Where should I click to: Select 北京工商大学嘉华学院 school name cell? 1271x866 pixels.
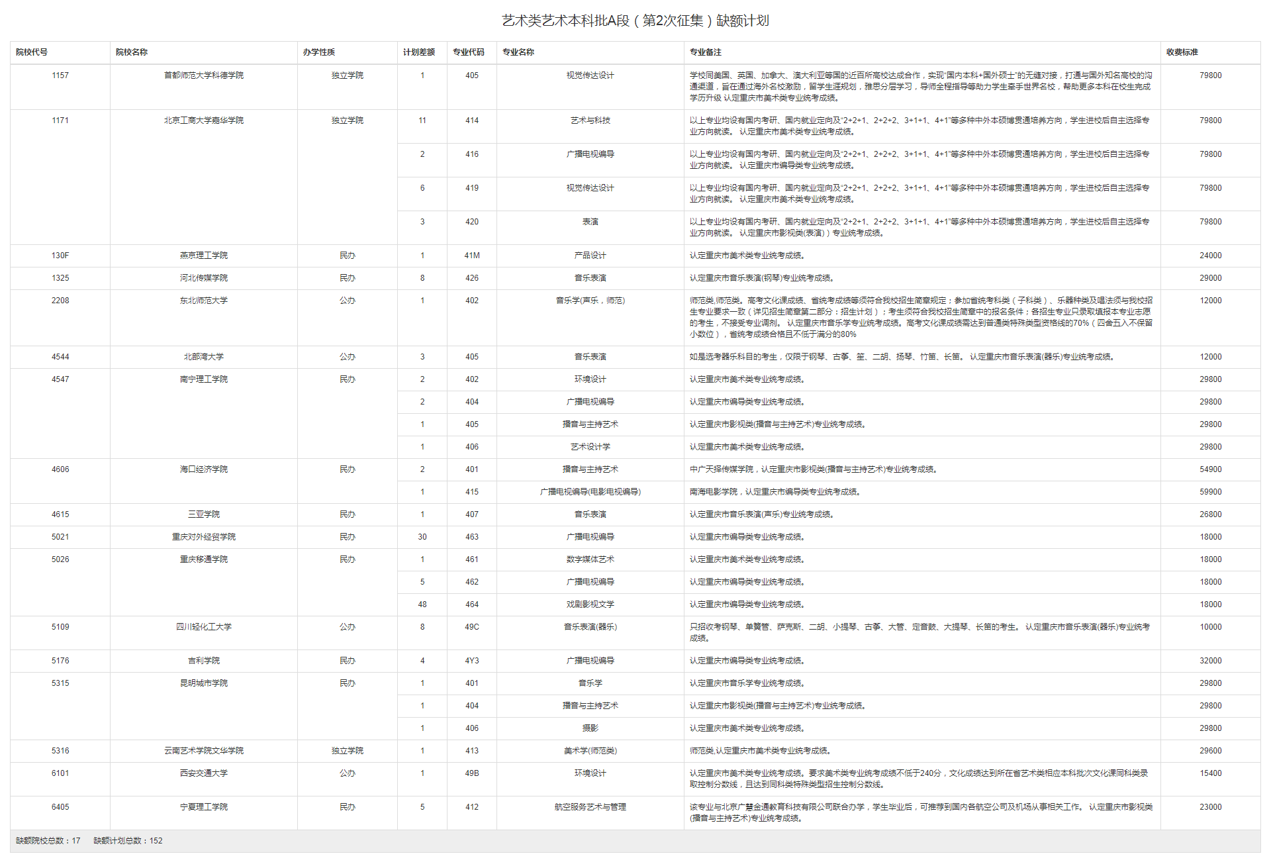204,120
